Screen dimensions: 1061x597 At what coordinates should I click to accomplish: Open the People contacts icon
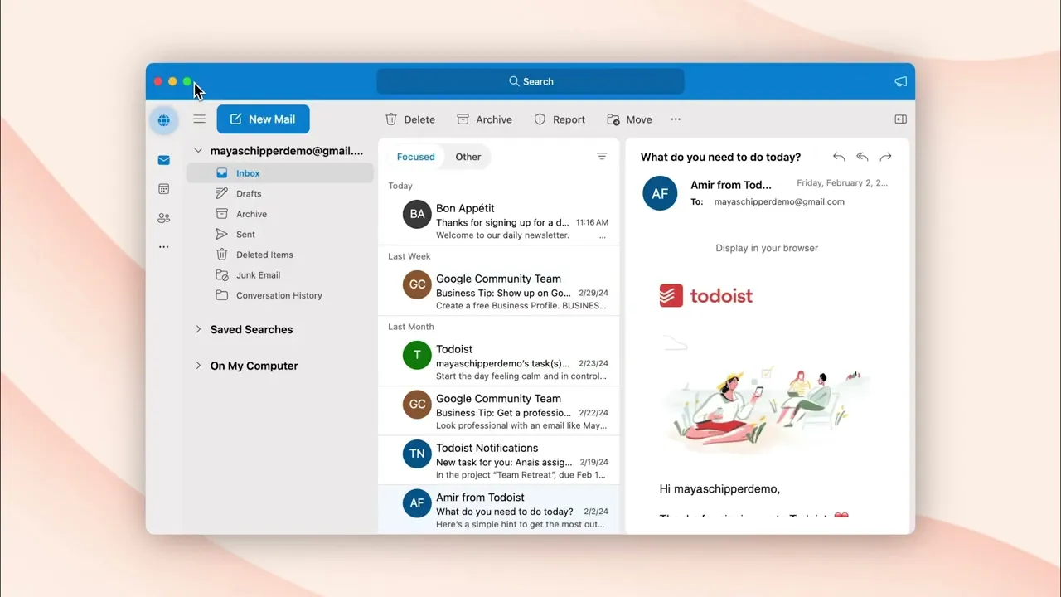163,218
